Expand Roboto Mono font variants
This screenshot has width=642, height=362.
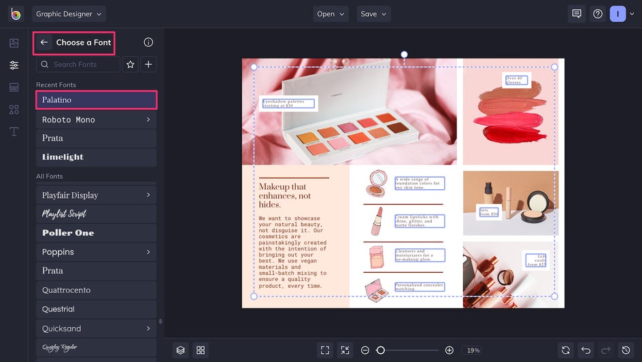(x=148, y=120)
